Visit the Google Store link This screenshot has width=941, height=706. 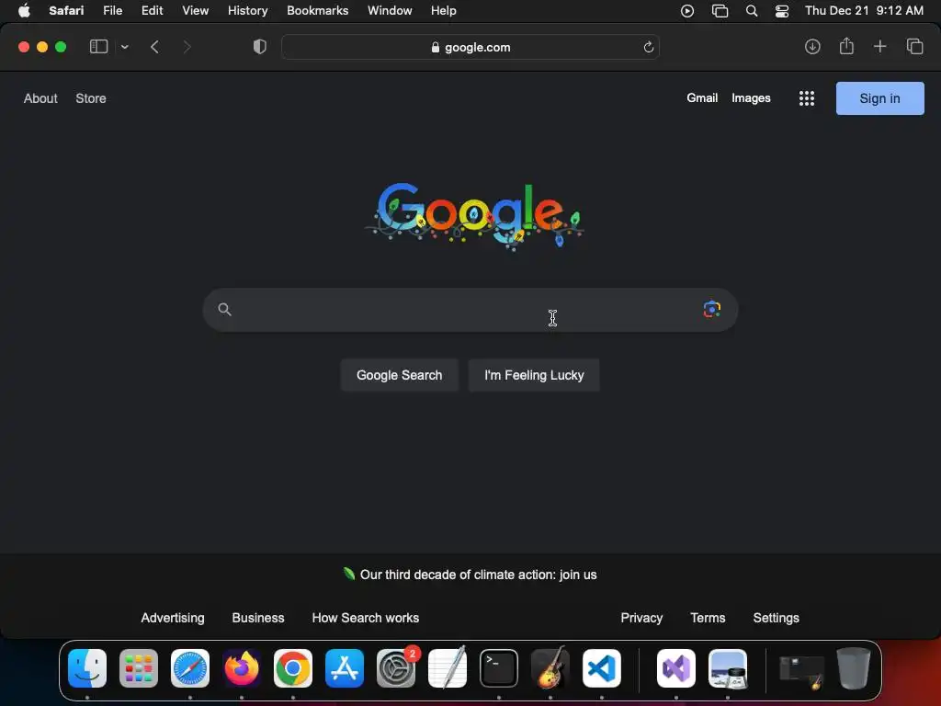point(91,98)
